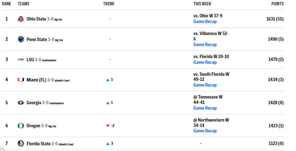Screen dimensions: 296x151
Task: Click the LSU team logo
Action: tap(21, 59)
